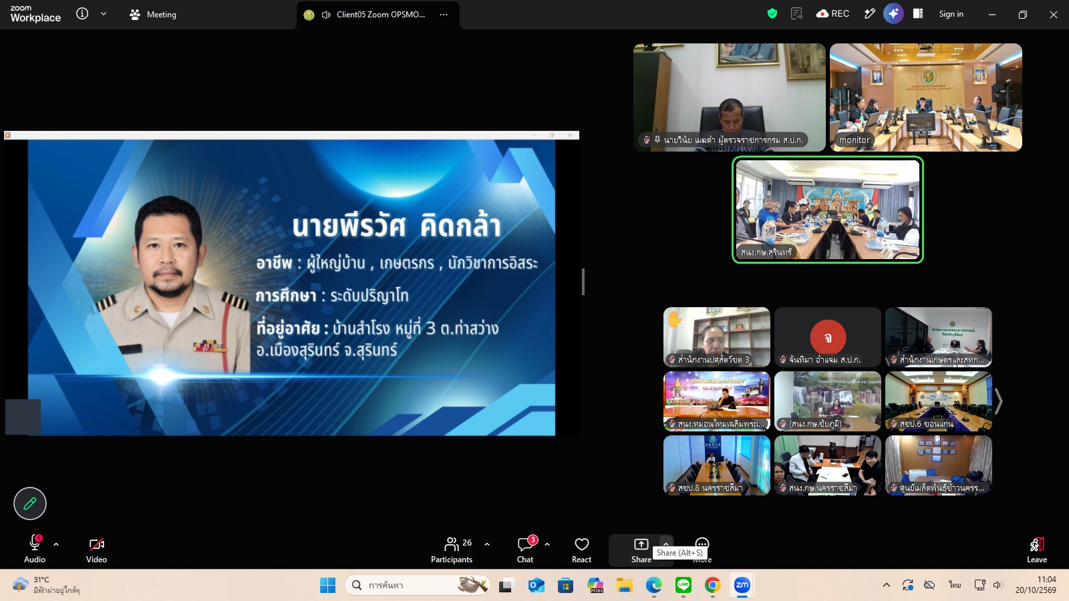The height and width of the screenshot is (601, 1069).
Task: Switch to the Meeting tab
Action: coord(153,14)
